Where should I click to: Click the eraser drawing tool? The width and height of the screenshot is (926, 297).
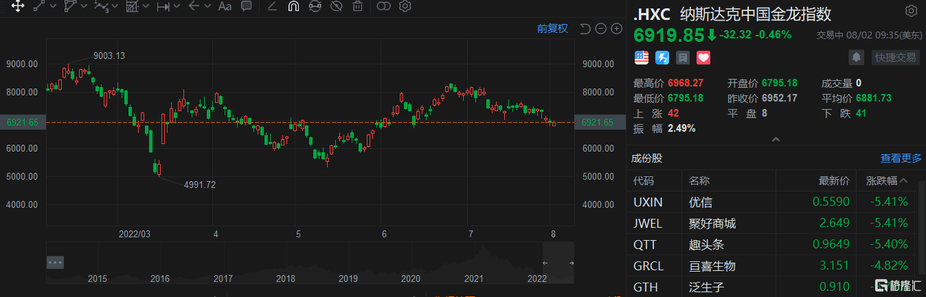[x=272, y=7]
